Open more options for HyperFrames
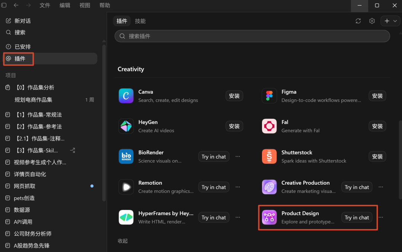 237,217
